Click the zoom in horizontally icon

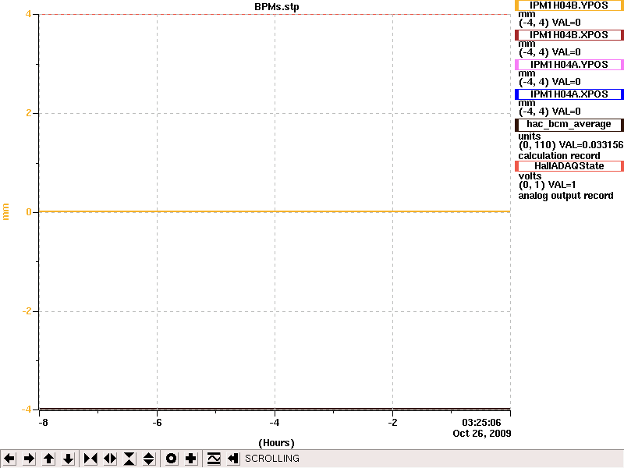coord(90,459)
